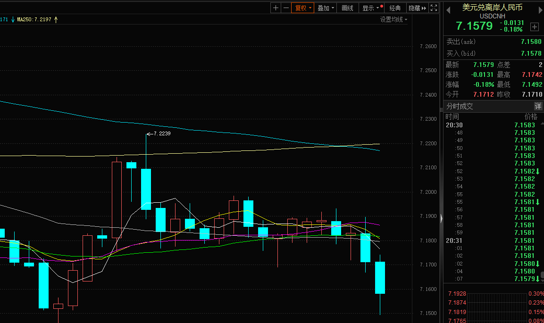
Task: Click the zoom in plus button
Action: pyautogui.click(x=276, y=8)
